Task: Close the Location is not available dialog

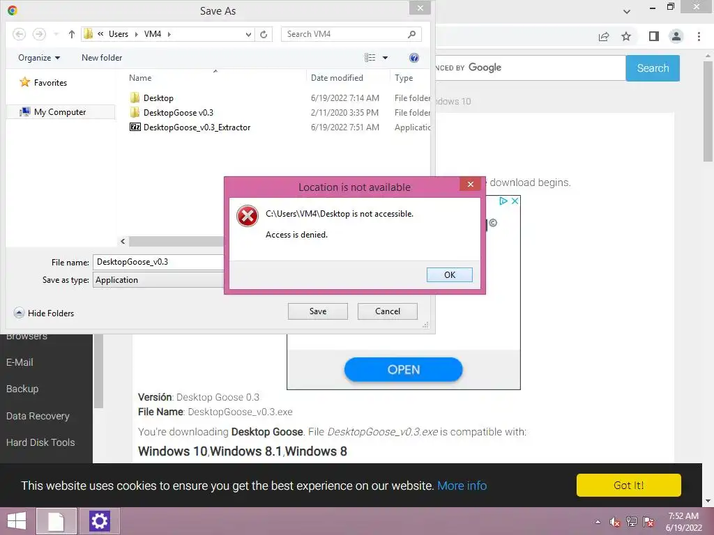Action: (471, 184)
